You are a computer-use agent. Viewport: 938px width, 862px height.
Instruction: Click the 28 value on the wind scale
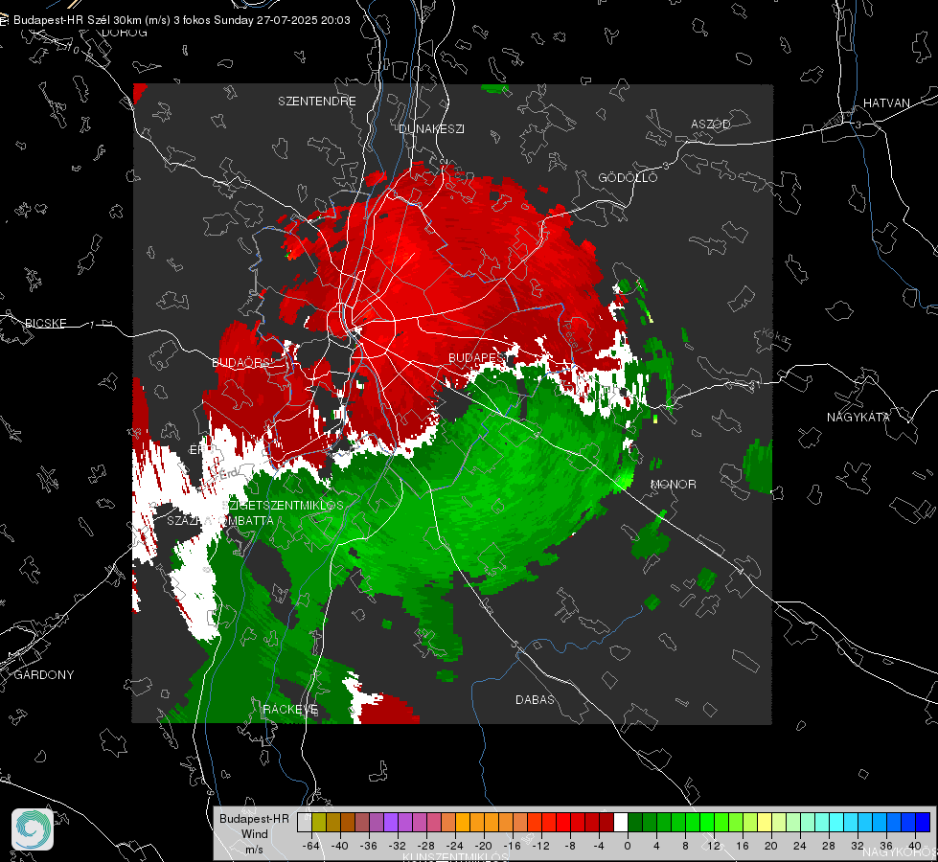click(829, 846)
